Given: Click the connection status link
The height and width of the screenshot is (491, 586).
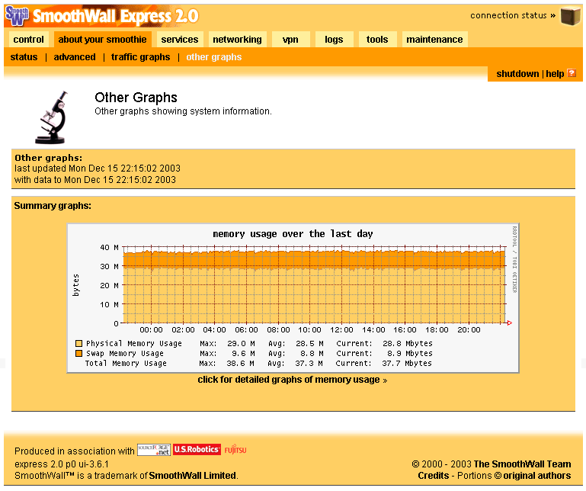Looking at the screenshot, I should click(x=513, y=15).
